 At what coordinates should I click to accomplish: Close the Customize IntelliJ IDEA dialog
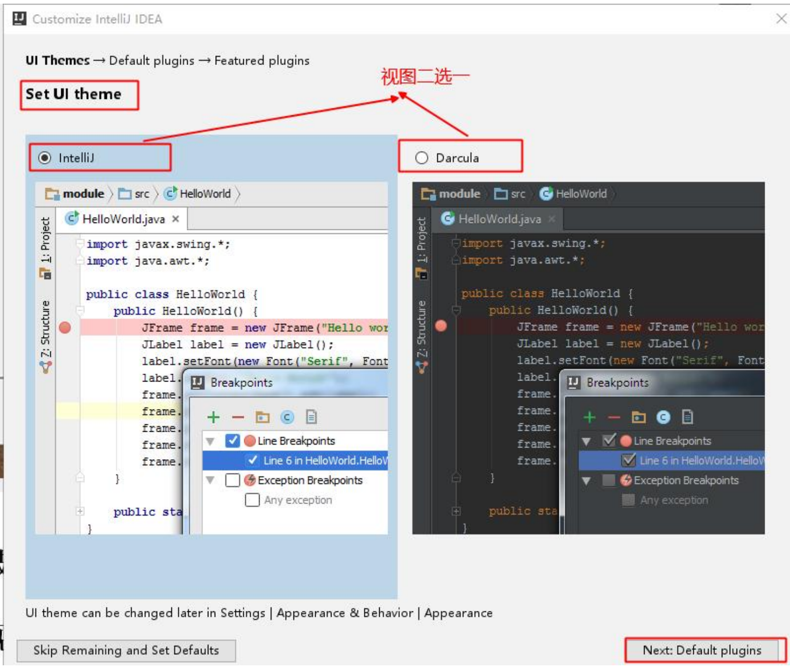pos(781,18)
